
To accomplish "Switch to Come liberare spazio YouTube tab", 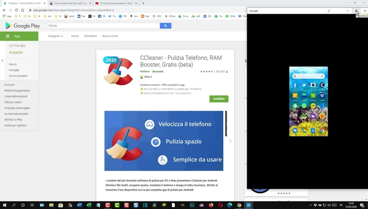I will pyautogui.click(x=116, y=3).
